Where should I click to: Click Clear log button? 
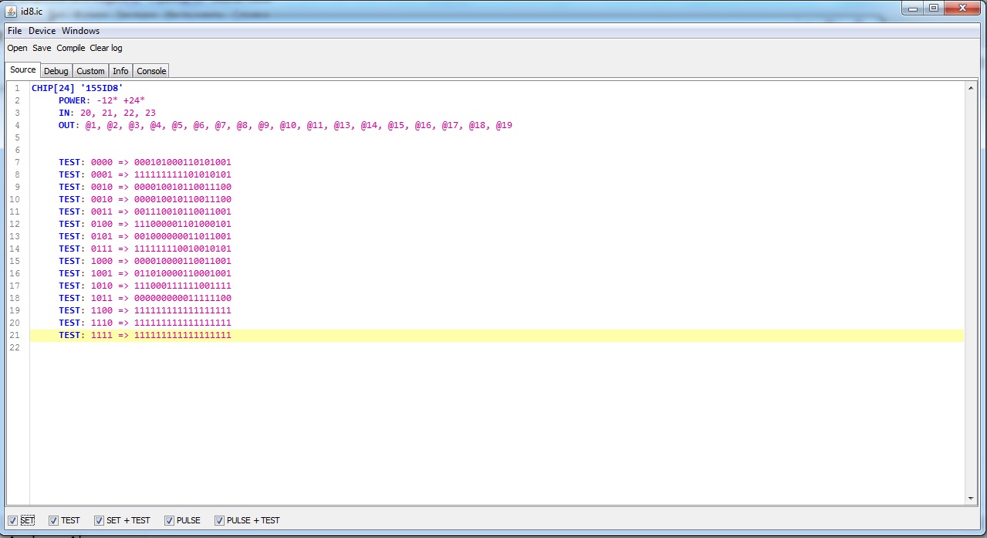point(106,48)
